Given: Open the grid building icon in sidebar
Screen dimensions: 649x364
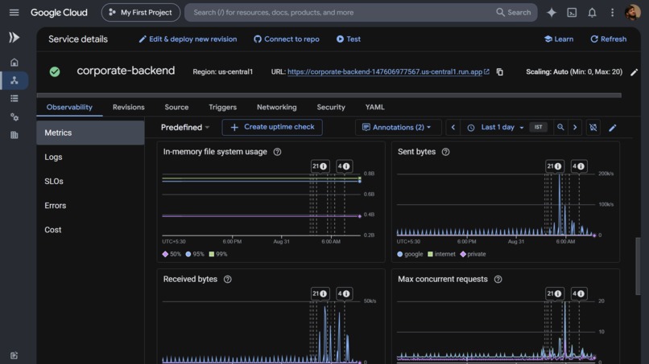Looking at the screenshot, I should coord(14,135).
